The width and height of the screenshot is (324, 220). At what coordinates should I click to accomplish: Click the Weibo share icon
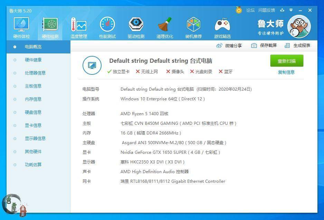click(x=219, y=46)
